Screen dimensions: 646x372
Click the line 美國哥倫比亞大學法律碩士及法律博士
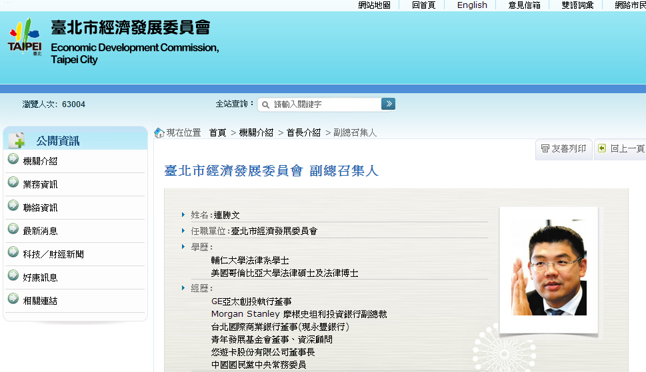click(284, 273)
